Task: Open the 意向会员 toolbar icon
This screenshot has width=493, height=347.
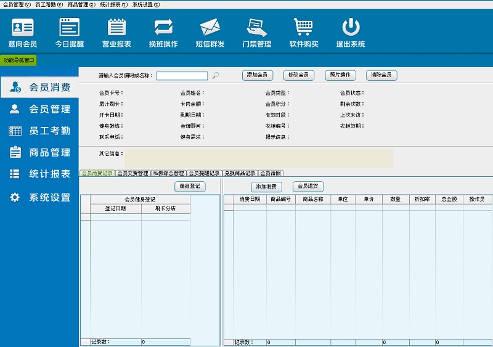Action: [23, 33]
